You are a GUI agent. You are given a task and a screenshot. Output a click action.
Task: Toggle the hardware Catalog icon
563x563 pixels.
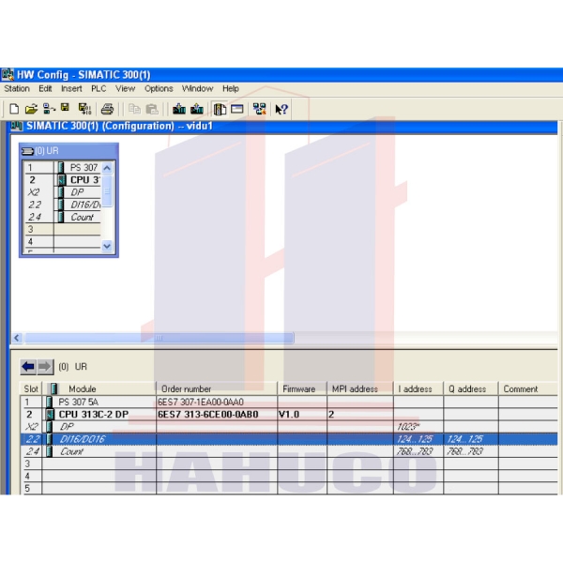220,109
